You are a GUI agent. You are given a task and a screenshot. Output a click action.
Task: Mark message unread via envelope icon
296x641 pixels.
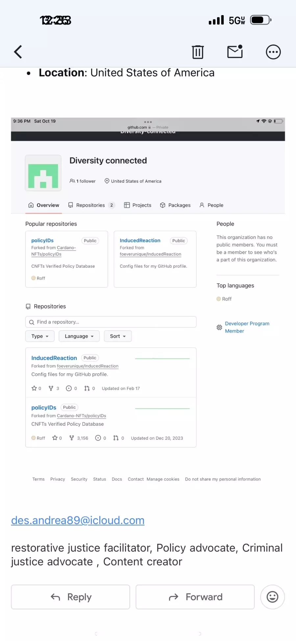tap(235, 52)
